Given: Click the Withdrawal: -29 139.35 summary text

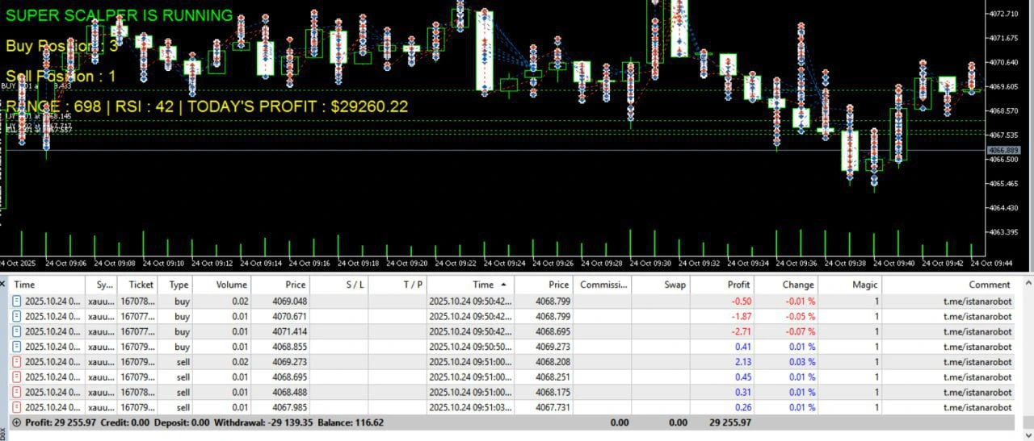Looking at the screenshot, I should click(263, 422).
